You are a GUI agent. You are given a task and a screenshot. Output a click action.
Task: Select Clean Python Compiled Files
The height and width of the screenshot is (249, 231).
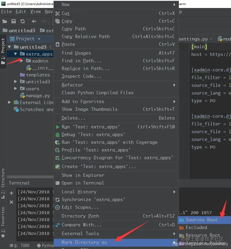pos(116,93)
